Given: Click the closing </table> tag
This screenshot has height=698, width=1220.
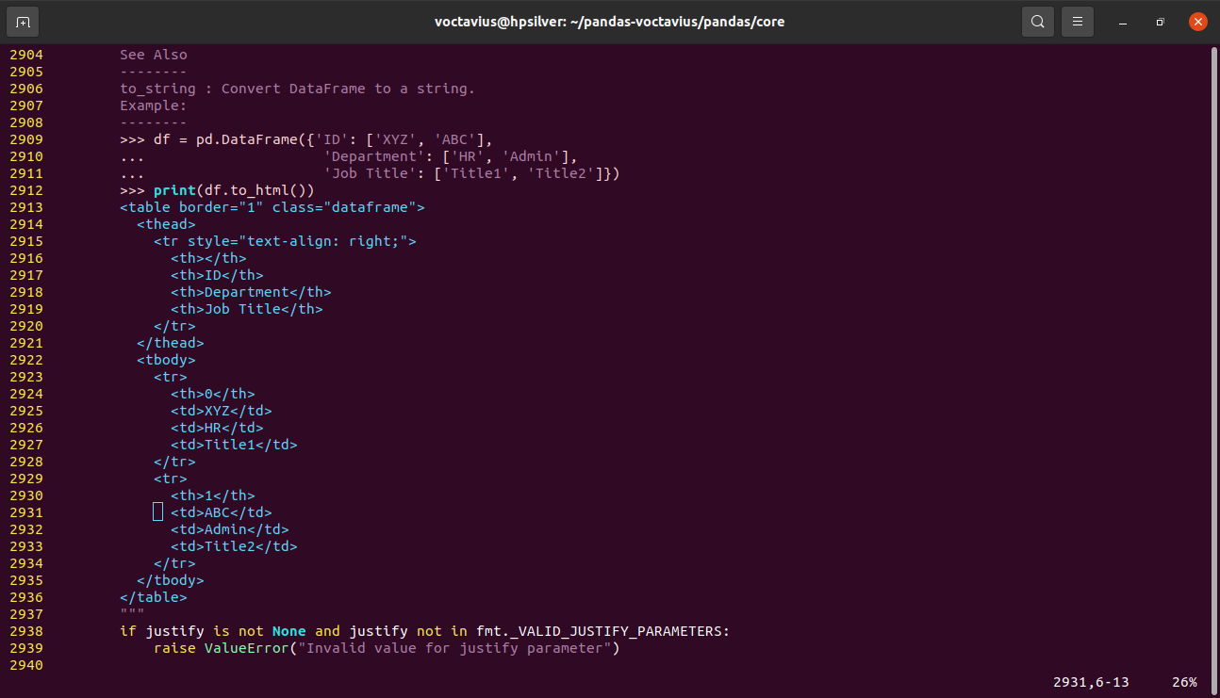Looking at the screenshot, I should [154, 597].
